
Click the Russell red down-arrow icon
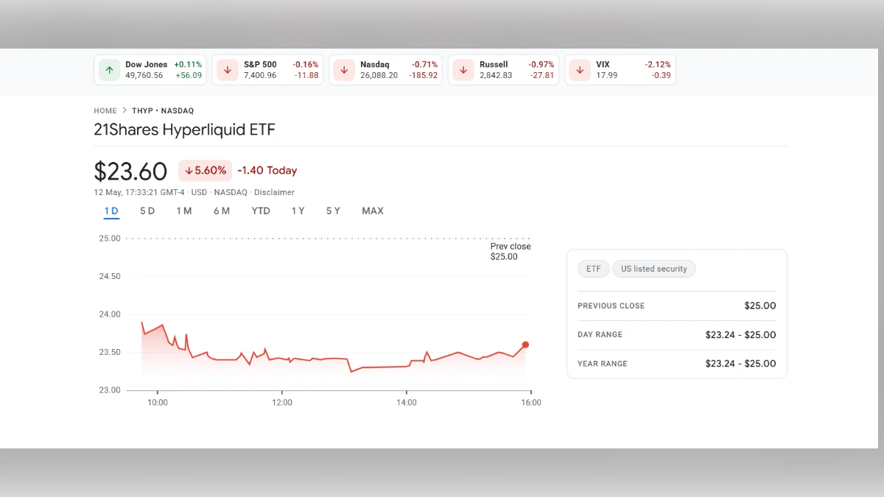tap(463, 70)
